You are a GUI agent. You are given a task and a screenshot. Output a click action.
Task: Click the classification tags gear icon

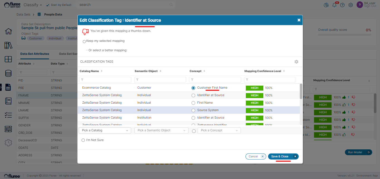(296, 62)
